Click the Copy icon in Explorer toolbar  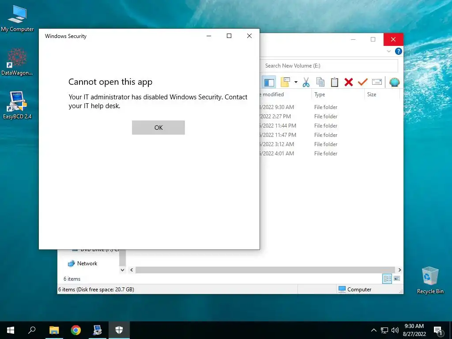tap(320, 82)
